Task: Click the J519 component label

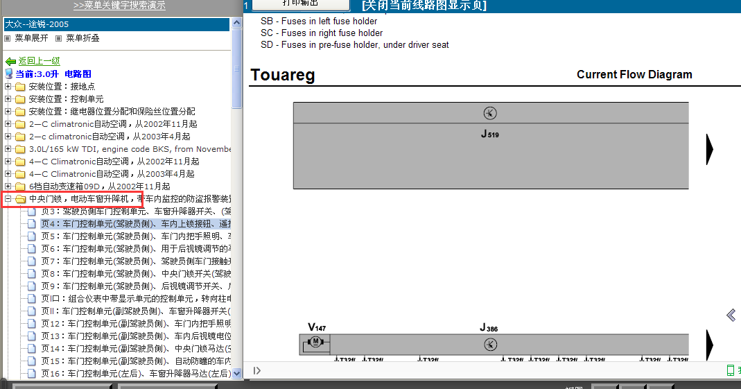Action: [x=490, y=135]
